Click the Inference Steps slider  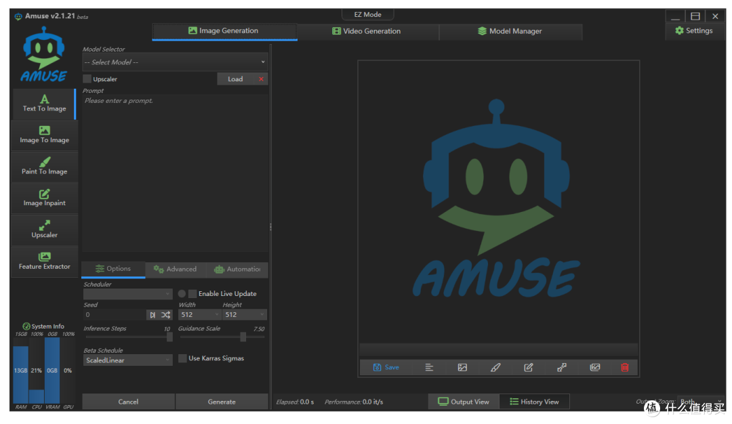click(127, 337)
